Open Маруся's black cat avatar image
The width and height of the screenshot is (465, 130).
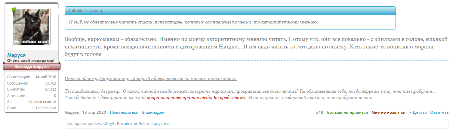(x=31, y=27)
